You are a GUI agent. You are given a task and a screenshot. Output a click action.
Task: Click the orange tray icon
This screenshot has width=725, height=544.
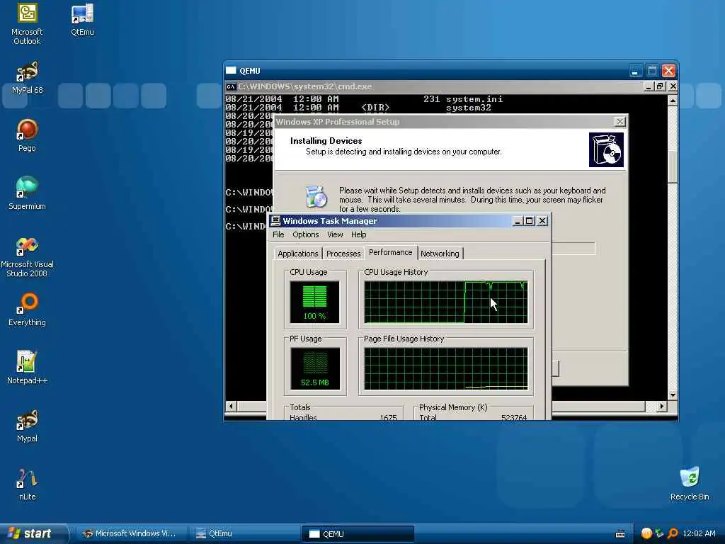click(x=646, y=533)
